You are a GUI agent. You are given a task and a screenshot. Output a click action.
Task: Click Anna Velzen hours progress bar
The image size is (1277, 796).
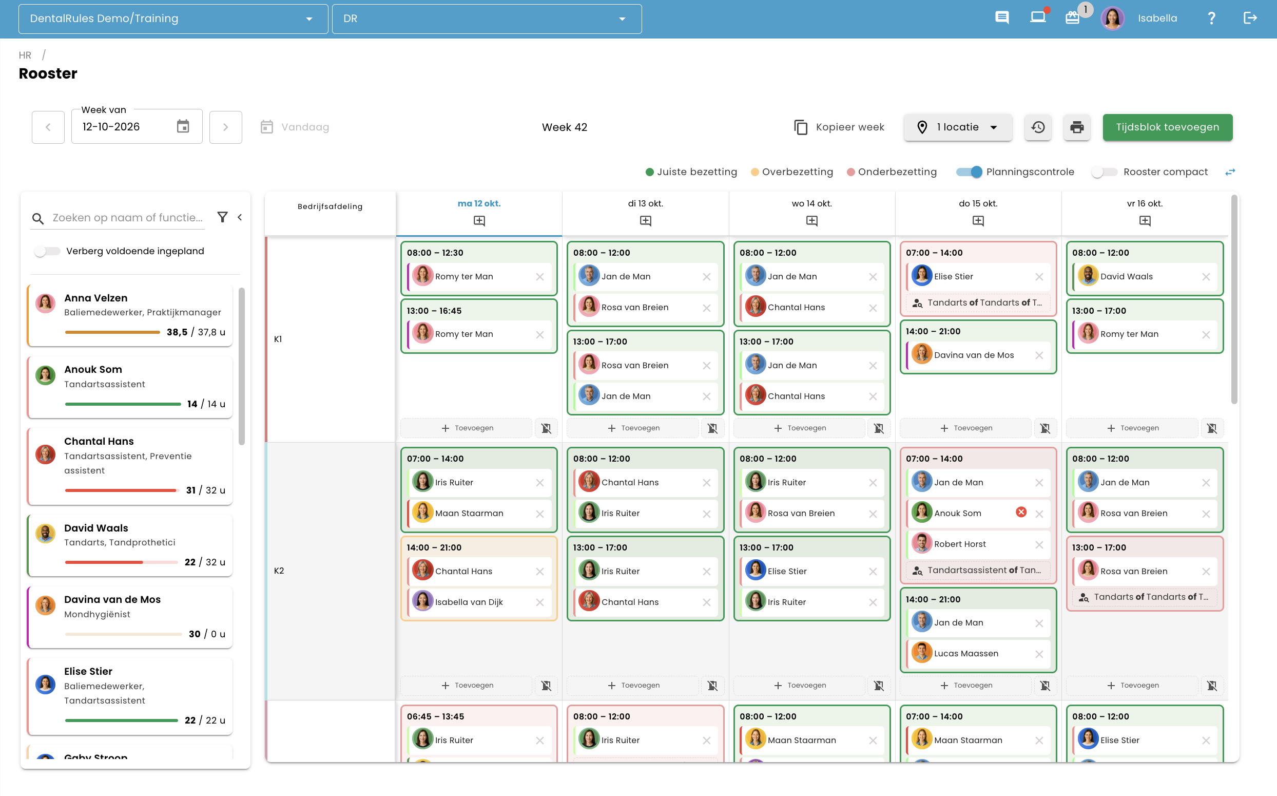click(x=112, y=332)
